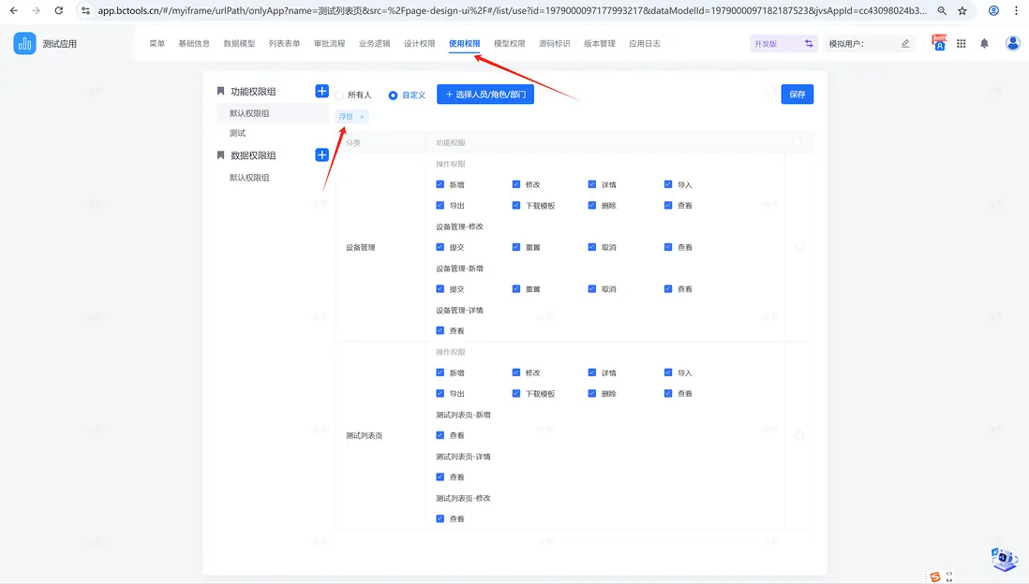Uncheck 详情 under 测试列表页 操作权限

pos(592,372)
